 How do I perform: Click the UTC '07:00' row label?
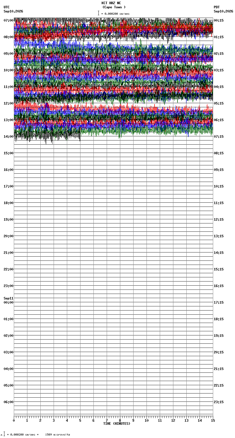coord(9,20)
